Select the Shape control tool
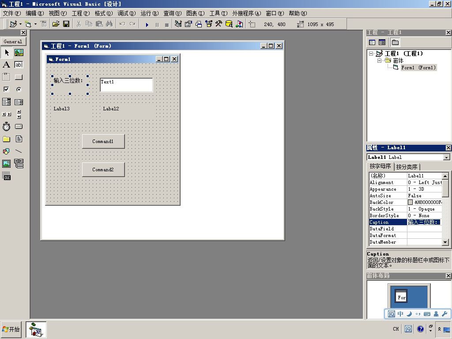 click(x=6, y=151)
